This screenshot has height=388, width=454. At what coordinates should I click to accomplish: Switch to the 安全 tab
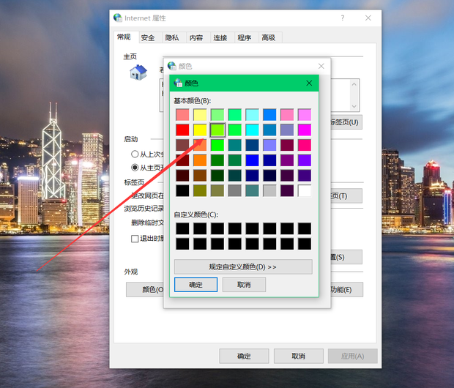pos(148,38)
